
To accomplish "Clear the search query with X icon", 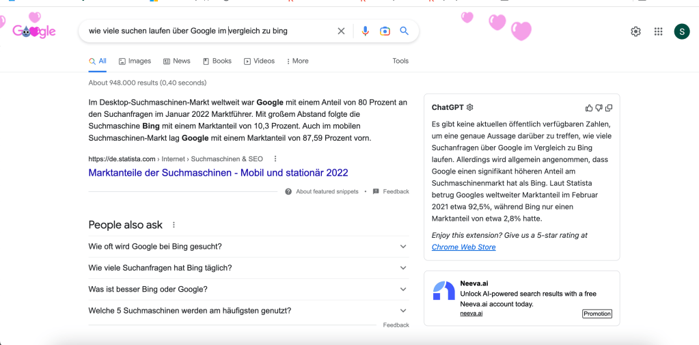I will coord(341,31).
